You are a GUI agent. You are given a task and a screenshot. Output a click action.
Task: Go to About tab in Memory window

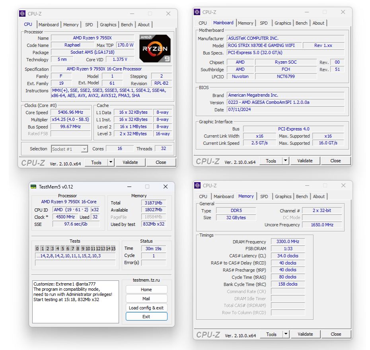click(x=319, y=196)
